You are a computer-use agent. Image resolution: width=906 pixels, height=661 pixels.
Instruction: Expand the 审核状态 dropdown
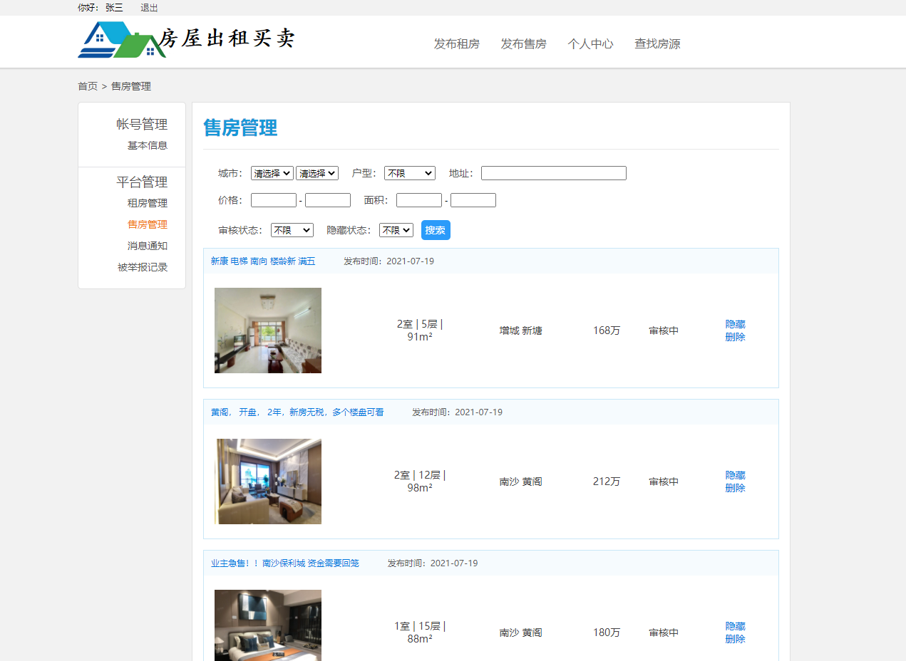pos(292,229)
